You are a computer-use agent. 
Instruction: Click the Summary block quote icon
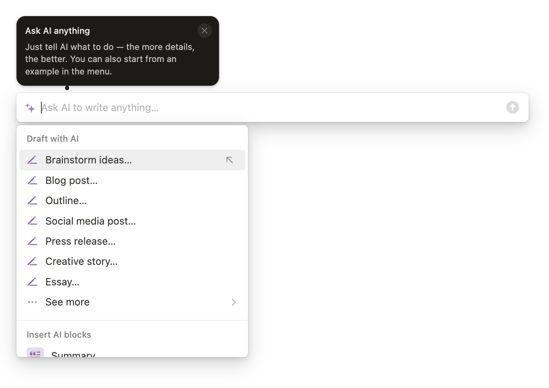tap(35, 353)
